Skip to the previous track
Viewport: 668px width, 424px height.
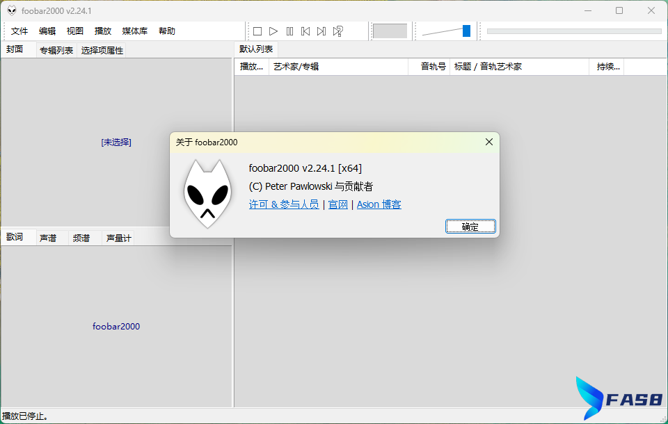pos(305,31)
